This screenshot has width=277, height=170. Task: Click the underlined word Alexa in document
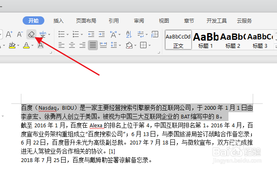point(96,126)
